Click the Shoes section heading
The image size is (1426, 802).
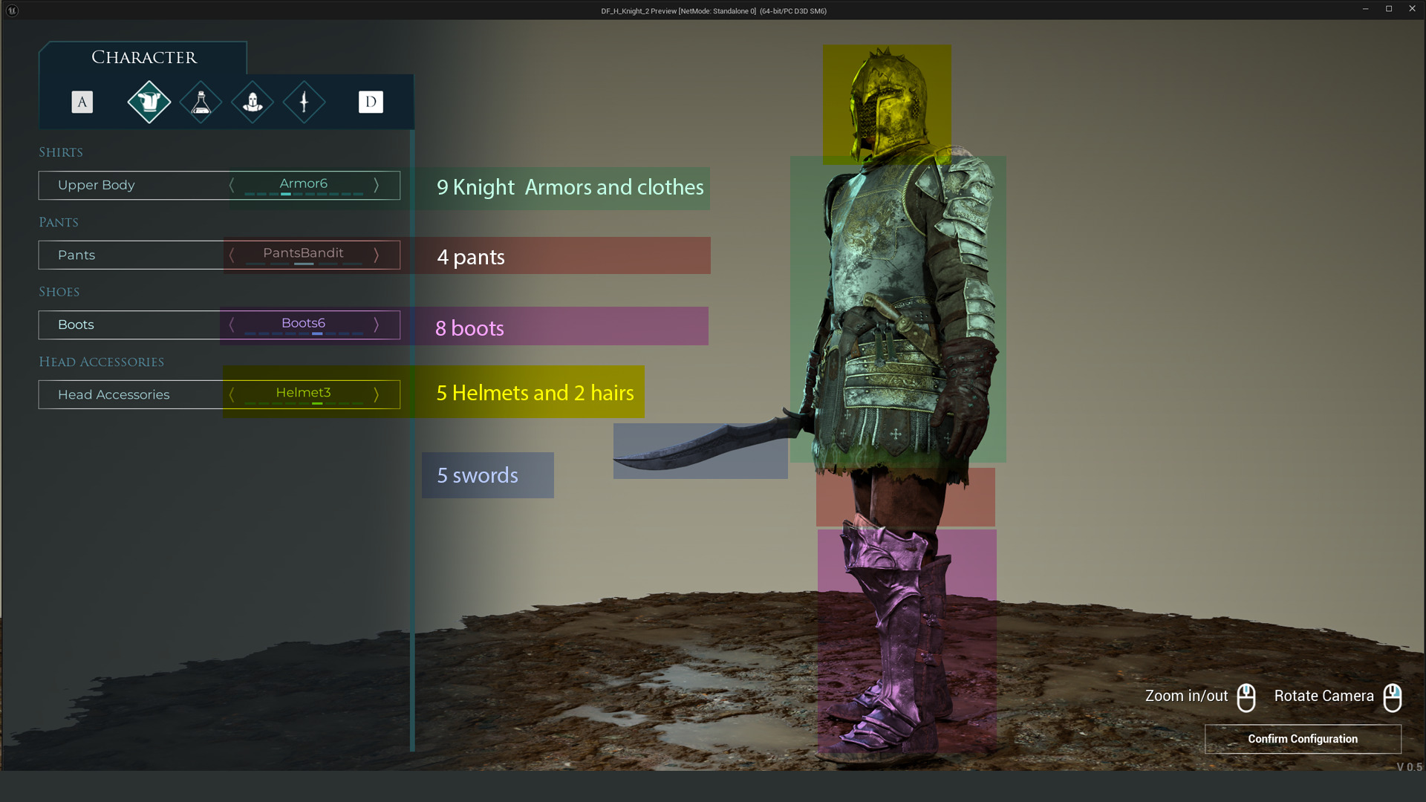[x=59, y=292]
